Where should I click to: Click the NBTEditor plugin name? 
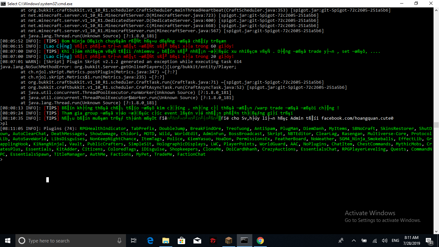coord(300,134)
